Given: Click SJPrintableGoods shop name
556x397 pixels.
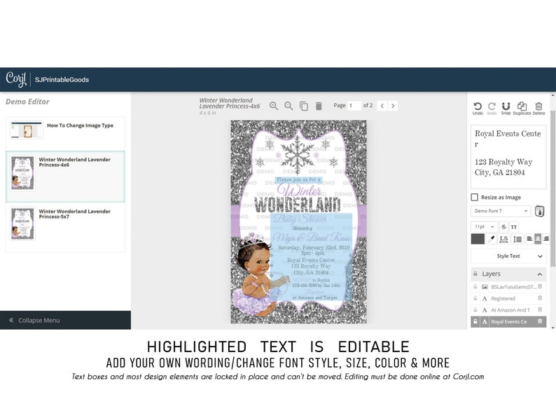Looking at the screenshot, I should pyautogui.click(x=62, y=80).
